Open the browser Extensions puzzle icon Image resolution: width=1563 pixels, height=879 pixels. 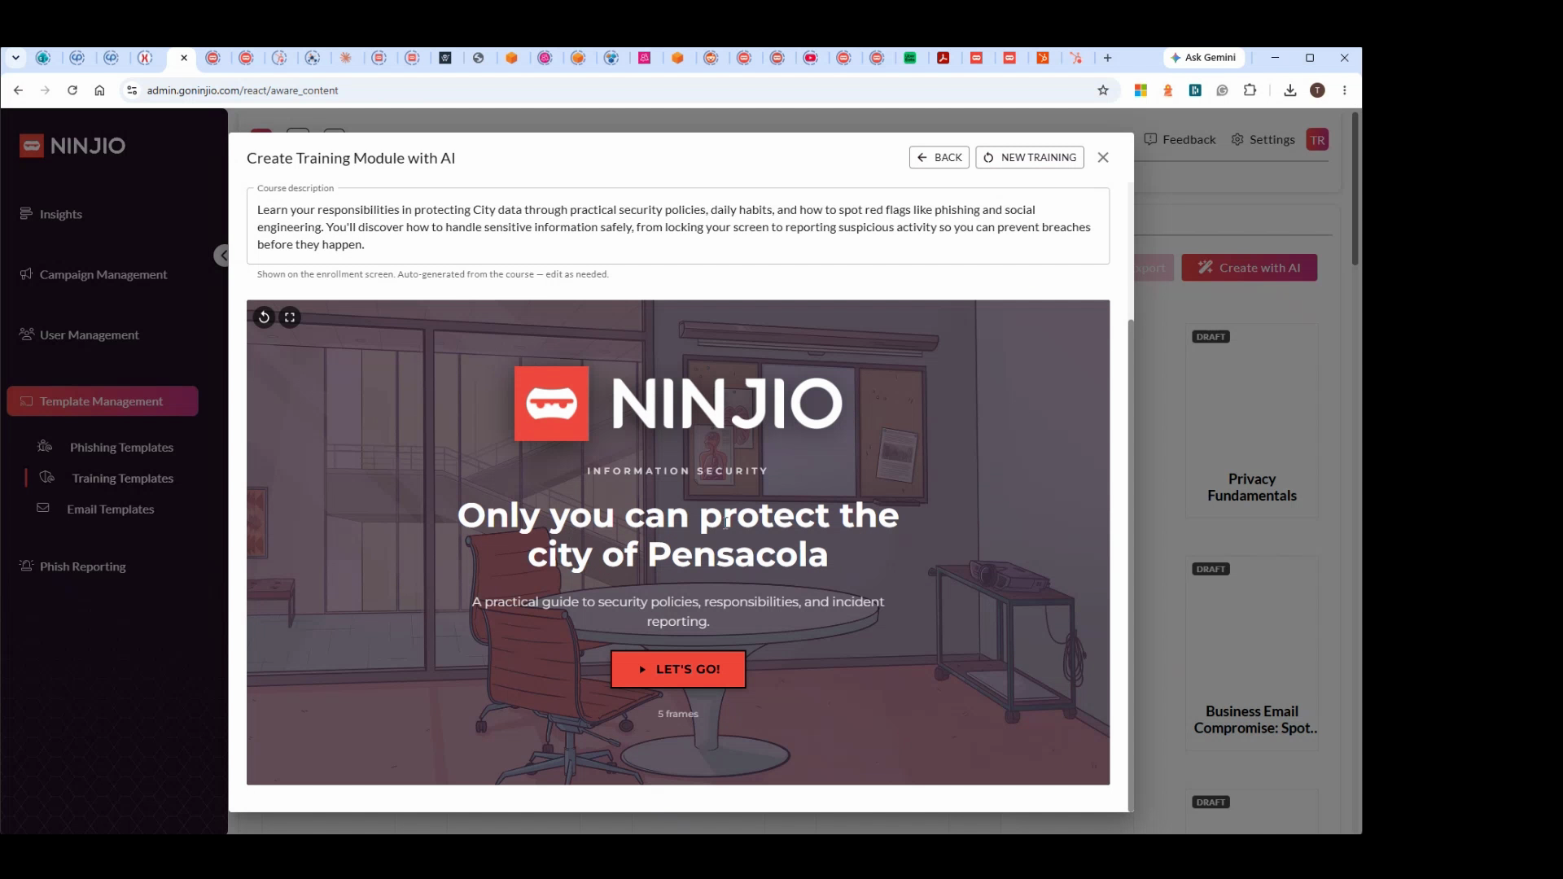(1250, 90)
